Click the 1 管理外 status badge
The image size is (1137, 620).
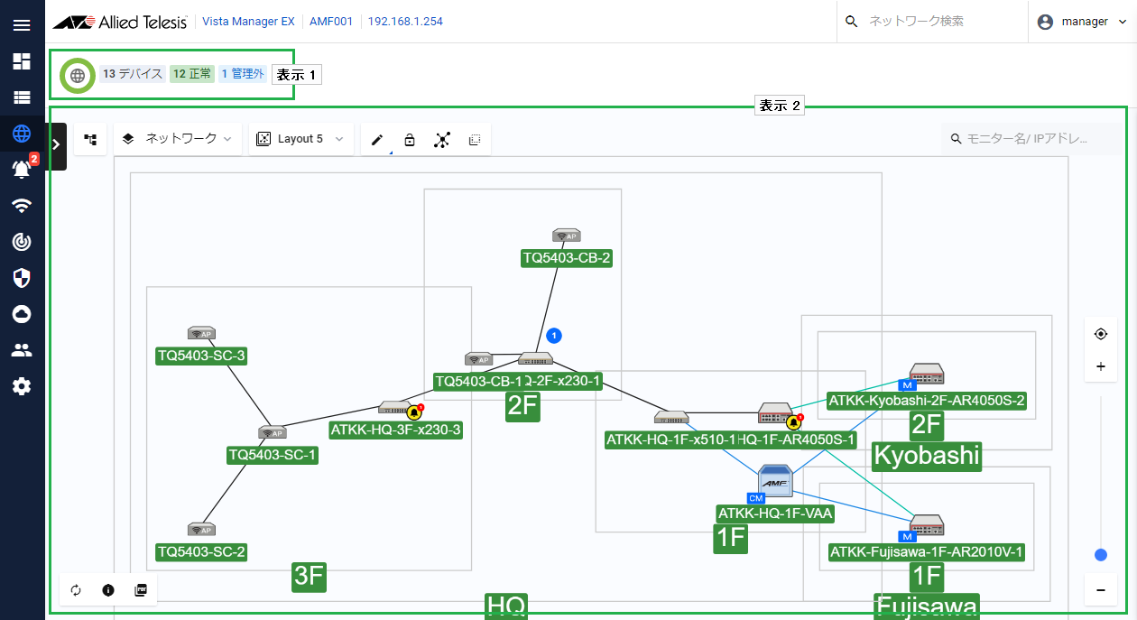click(242, 74)
